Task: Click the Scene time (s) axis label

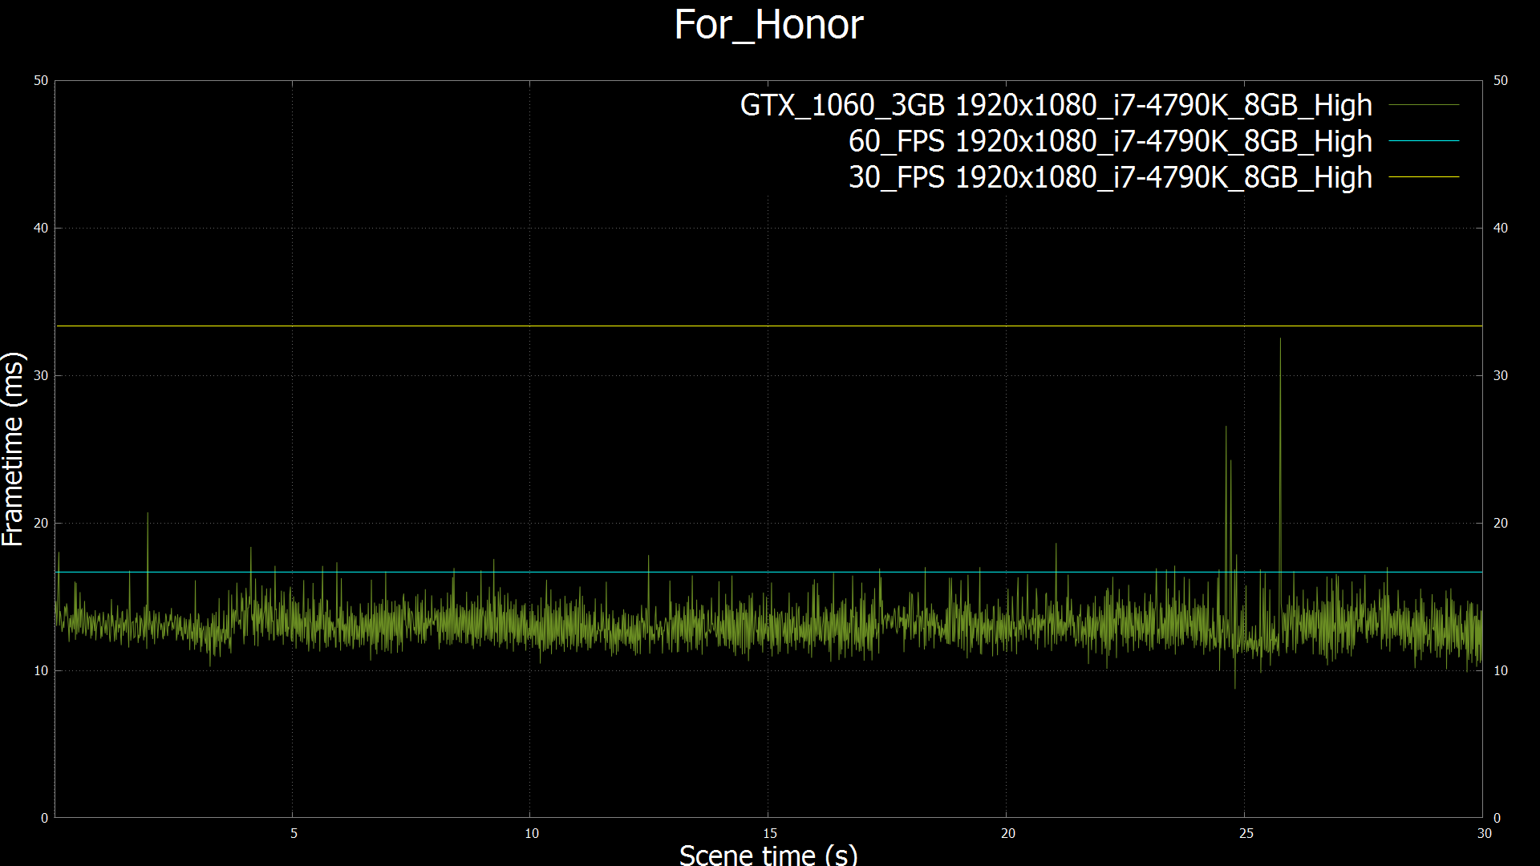Action: pyautogui.click(x=768, y=854)
